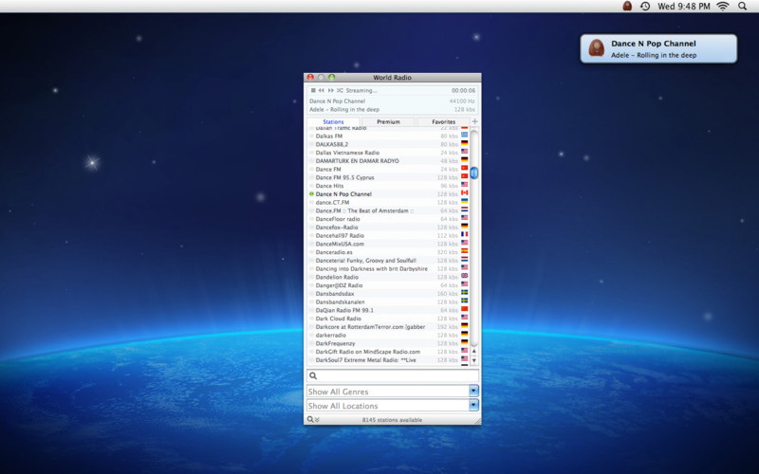Screen dimensions: 759x474
Task: Toggle the green dot for Dance N Pop Channel
Action: coord(311,194)
